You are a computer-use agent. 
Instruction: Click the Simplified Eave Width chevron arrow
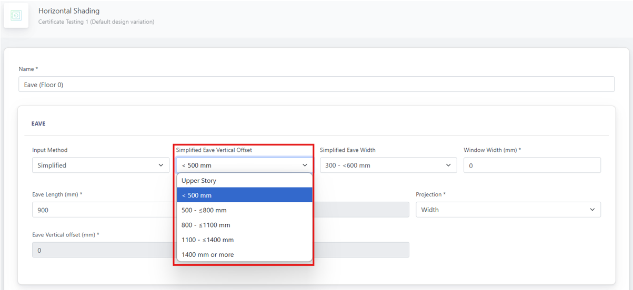pyautogui.click(x=448, y=165)
